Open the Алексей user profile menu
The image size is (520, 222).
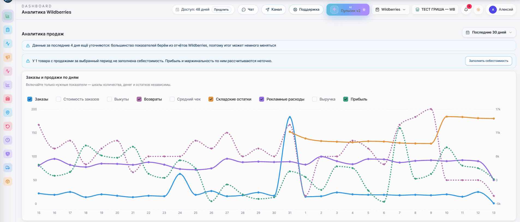click(x=501, y=10)
